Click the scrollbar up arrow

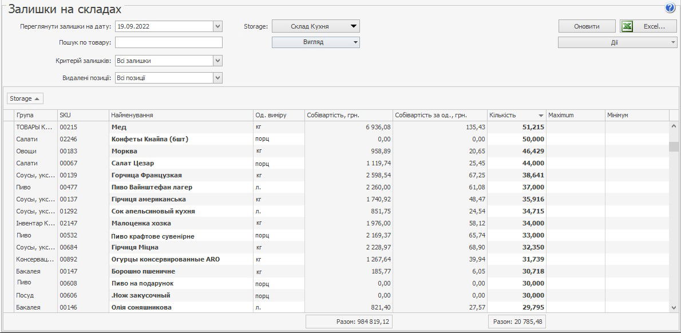(673, 127)
